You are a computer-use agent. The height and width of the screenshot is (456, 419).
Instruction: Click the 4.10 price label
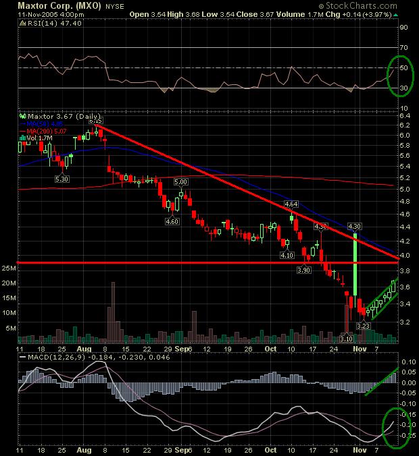click(x=287, y=256)
